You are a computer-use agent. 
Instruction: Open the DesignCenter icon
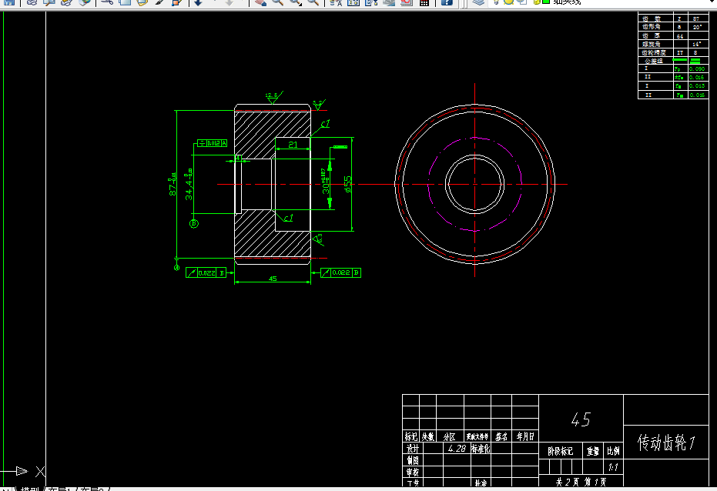pyautogui.click(x=353, y=2)
